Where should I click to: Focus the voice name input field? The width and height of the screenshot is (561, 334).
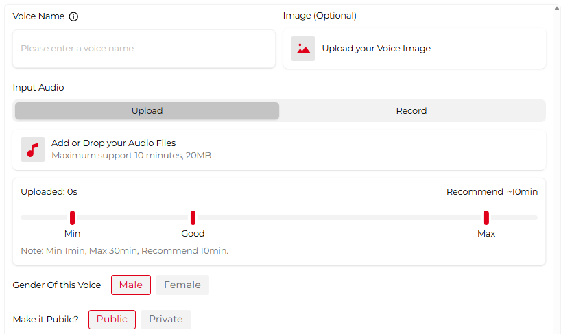click(144, 49)
